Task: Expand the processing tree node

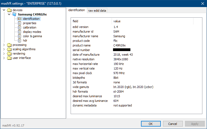Action: [4, 45]
